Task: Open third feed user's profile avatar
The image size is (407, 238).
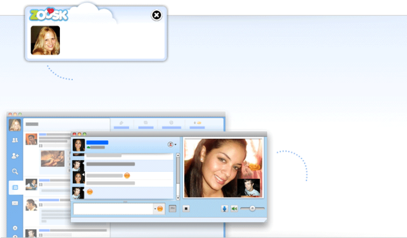Action: coord(31,205)
